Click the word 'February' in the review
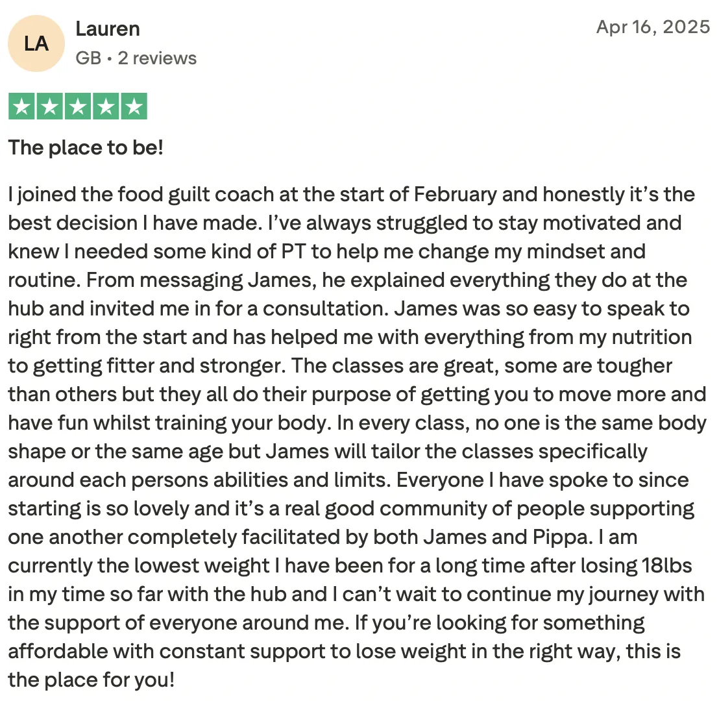This screenshot has height=701, width=719. click(x=456, y=195)
